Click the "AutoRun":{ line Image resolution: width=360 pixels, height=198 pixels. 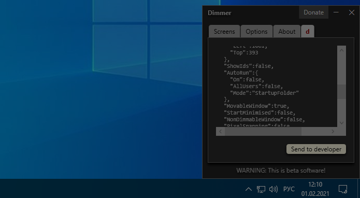tap(241, 73)
